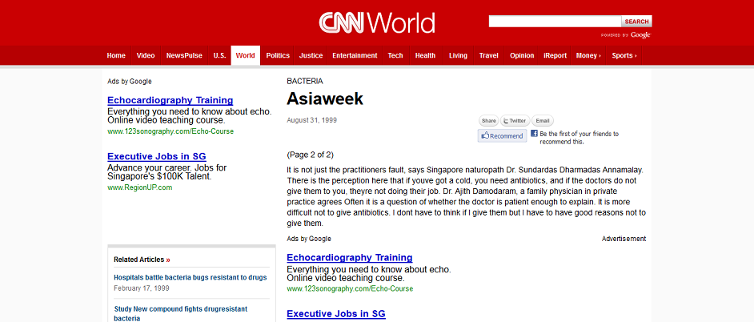
Task: Open www.RegionUP.com ad link
Action: coord(139,187)
